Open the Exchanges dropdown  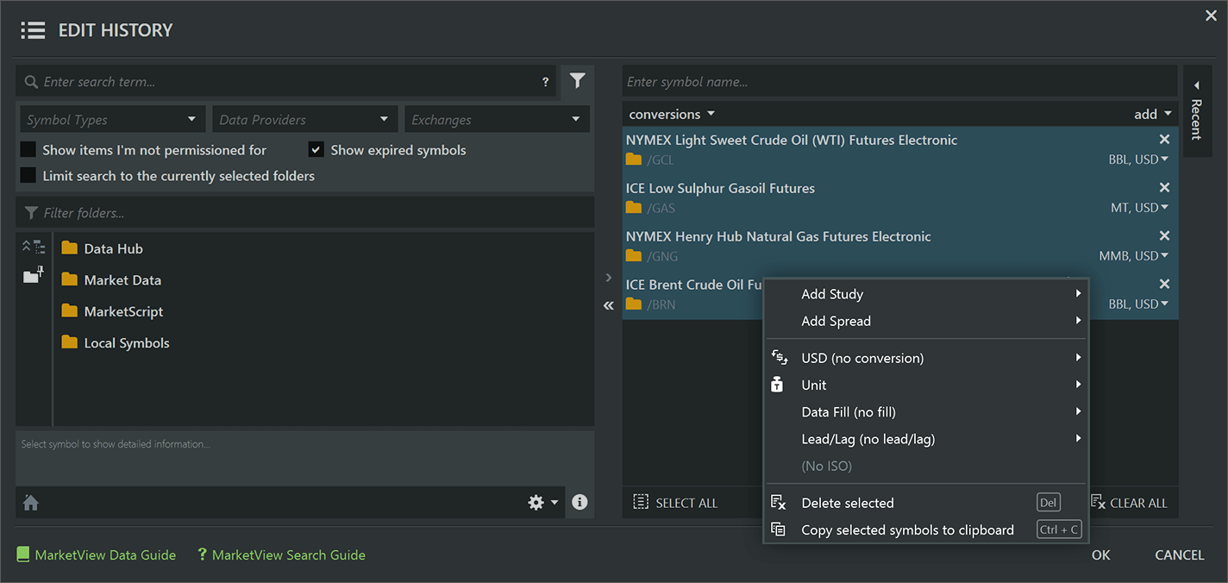pyautogui.click(x=496, y=120)
